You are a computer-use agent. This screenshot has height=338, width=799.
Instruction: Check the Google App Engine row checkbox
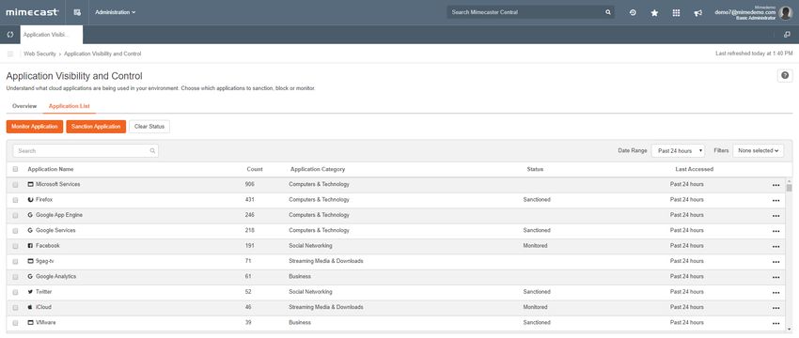(15, 215)
